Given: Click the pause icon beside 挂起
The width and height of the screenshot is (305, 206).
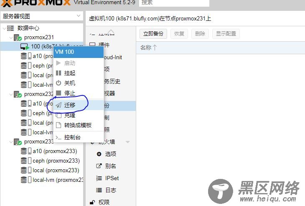Looking at the screenshot, I should (x=58, y=73).
